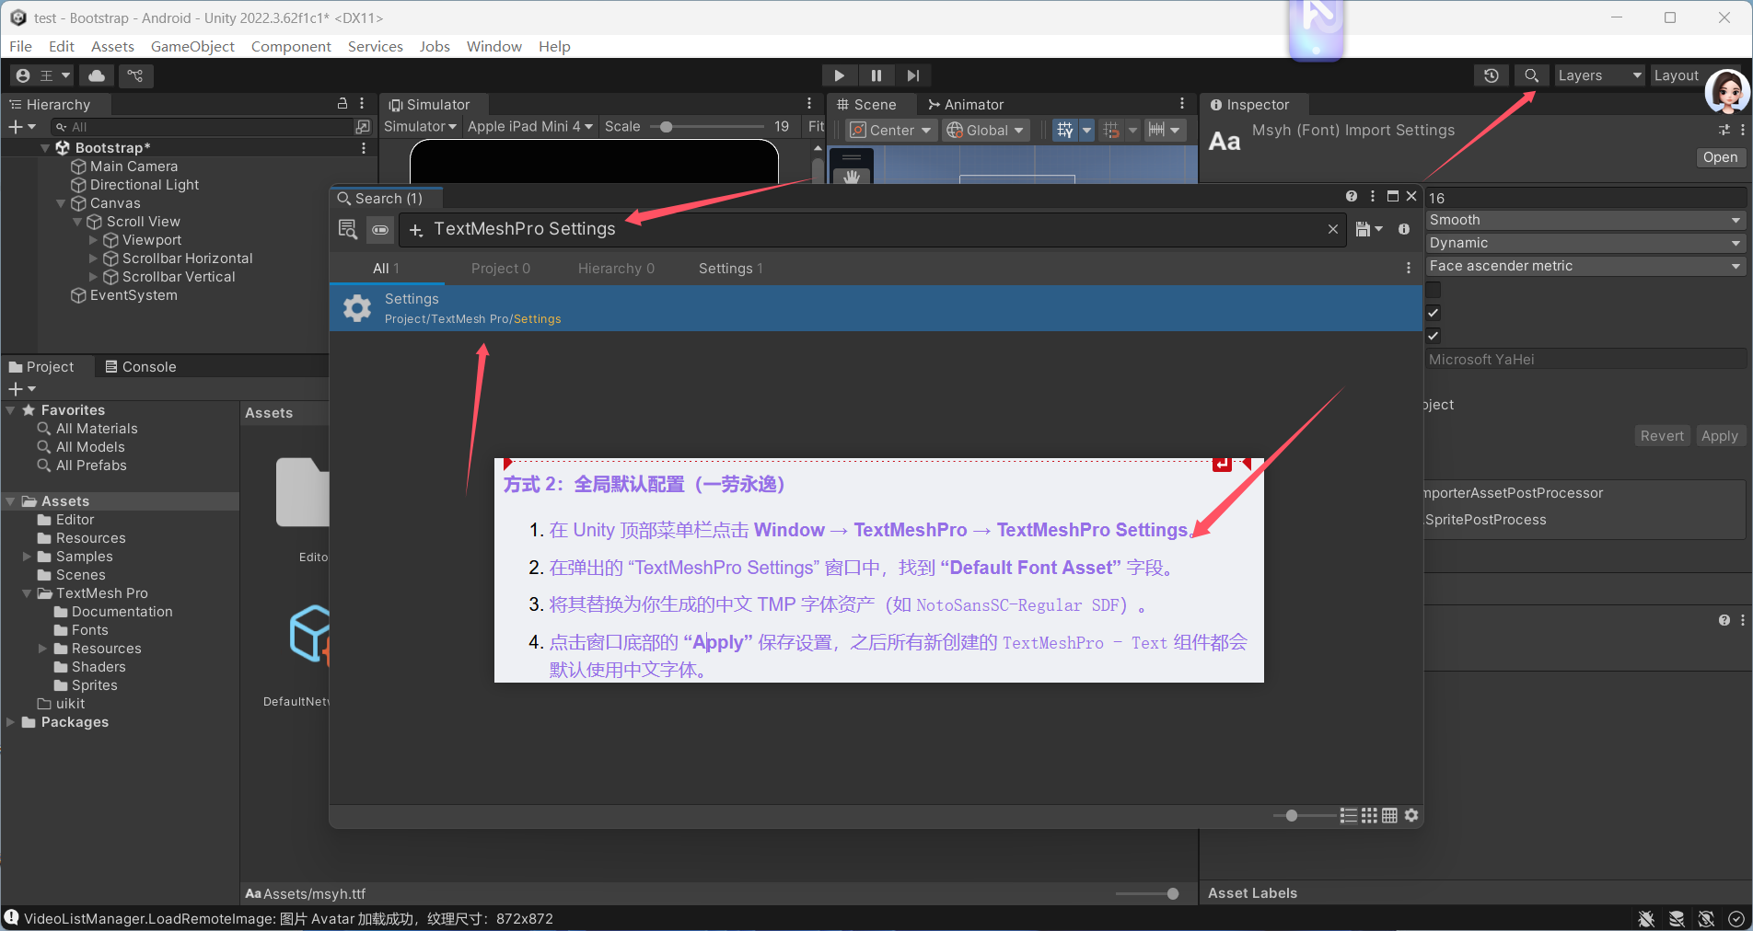Open the Inspector kebab options menu

point(1743,130)
